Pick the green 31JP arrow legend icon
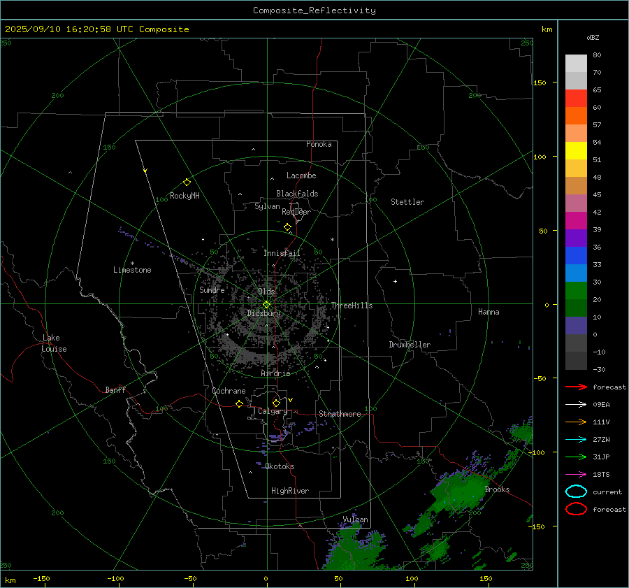Screen dimensions: 629x588 pyautogui.click(x=576, y=457)
